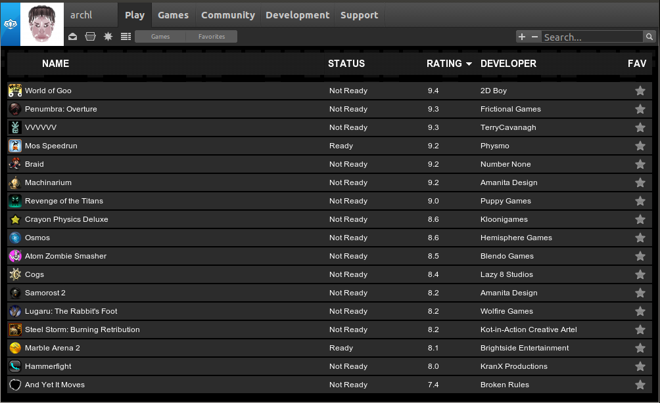Click the Broken Rules developer name

click(505, 385)
